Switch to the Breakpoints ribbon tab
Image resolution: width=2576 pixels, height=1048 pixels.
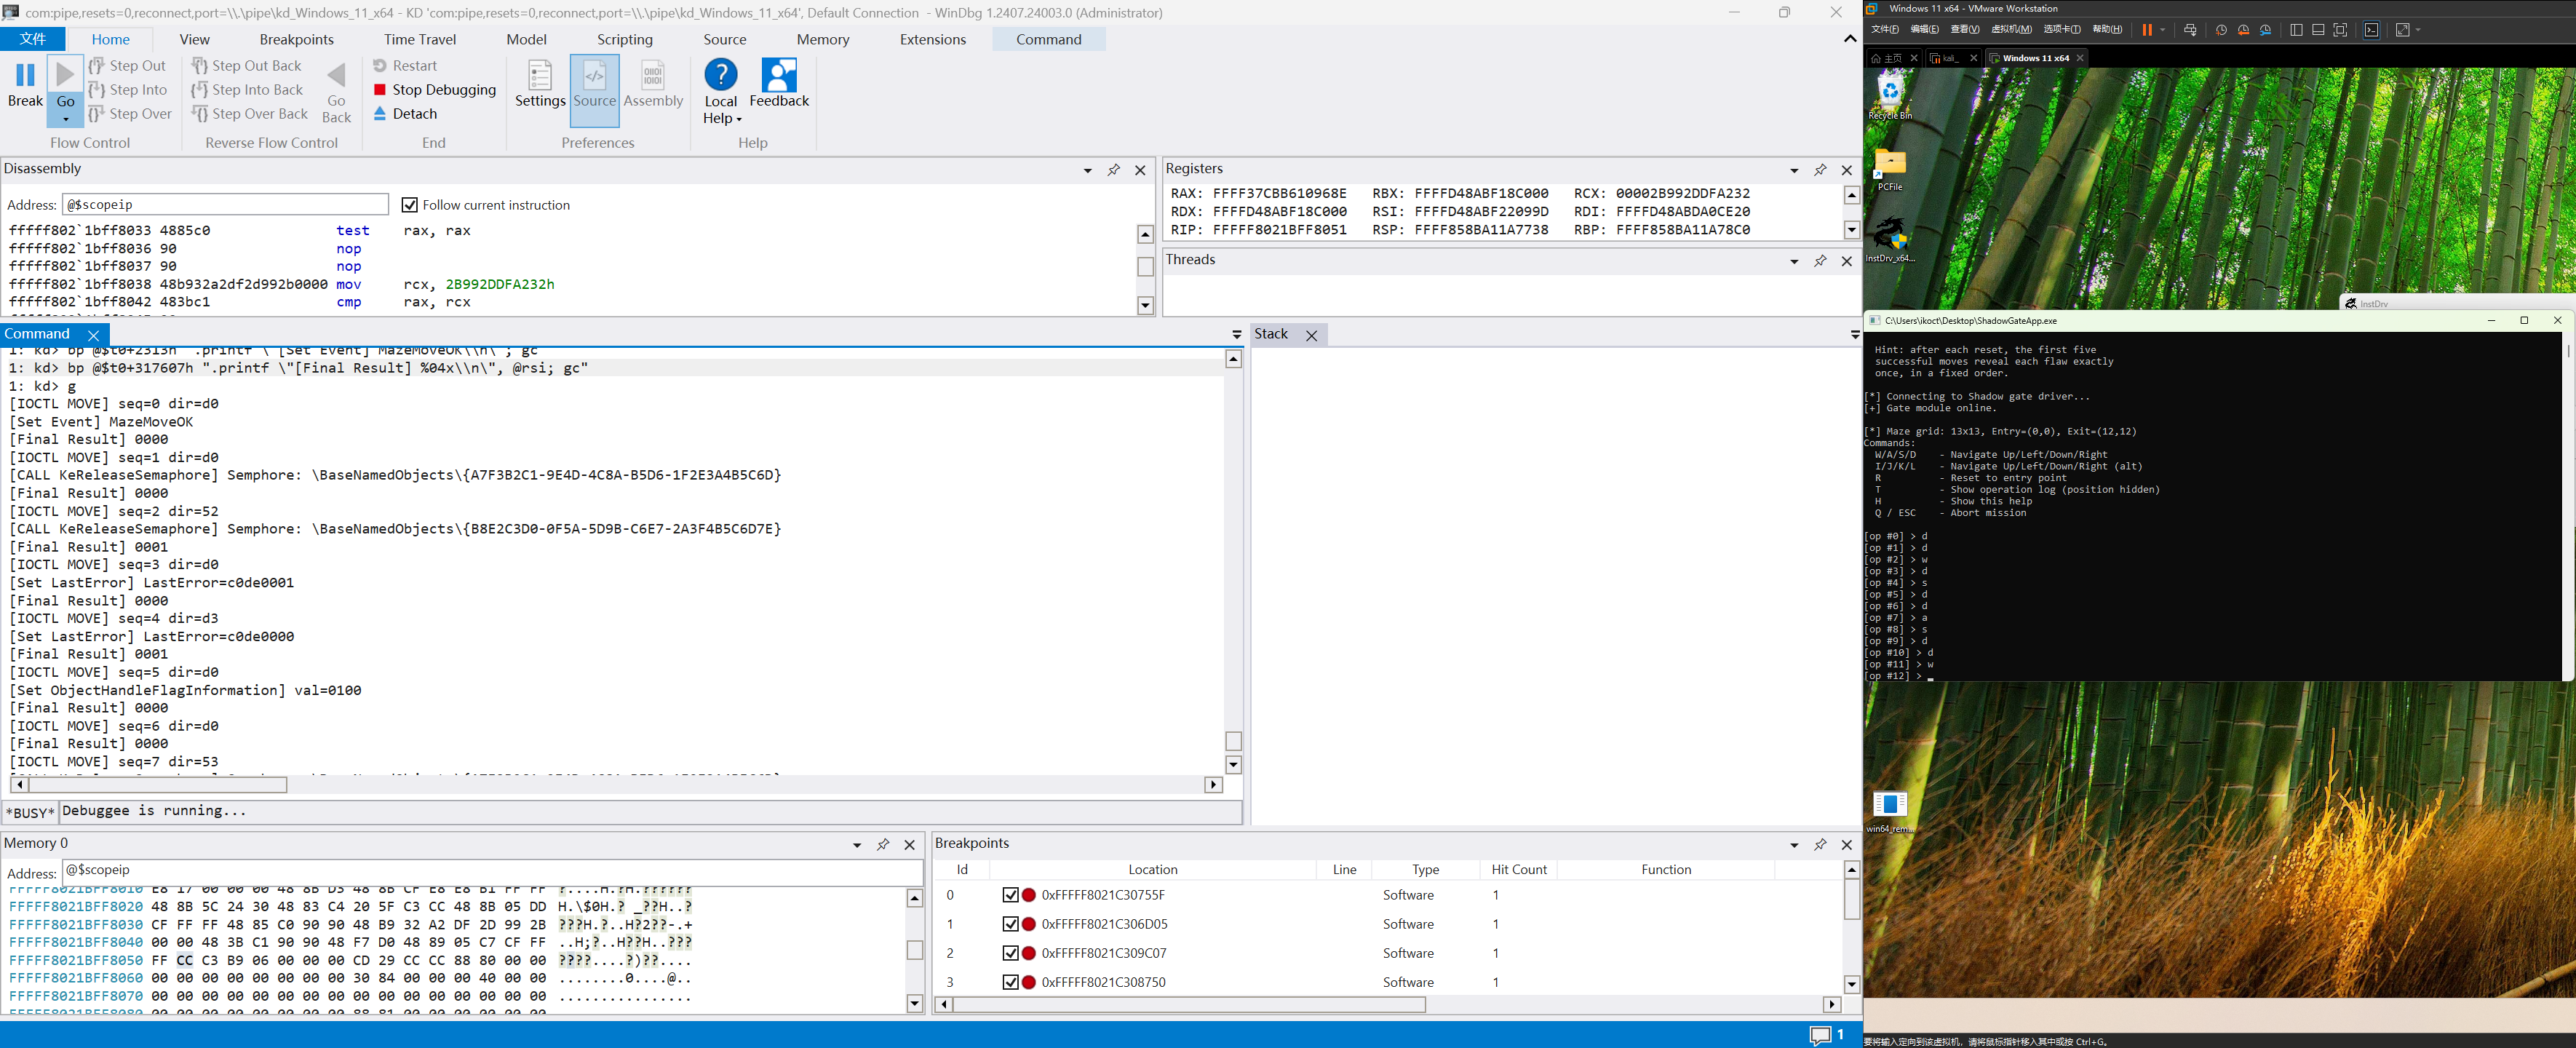click(296, 40)
